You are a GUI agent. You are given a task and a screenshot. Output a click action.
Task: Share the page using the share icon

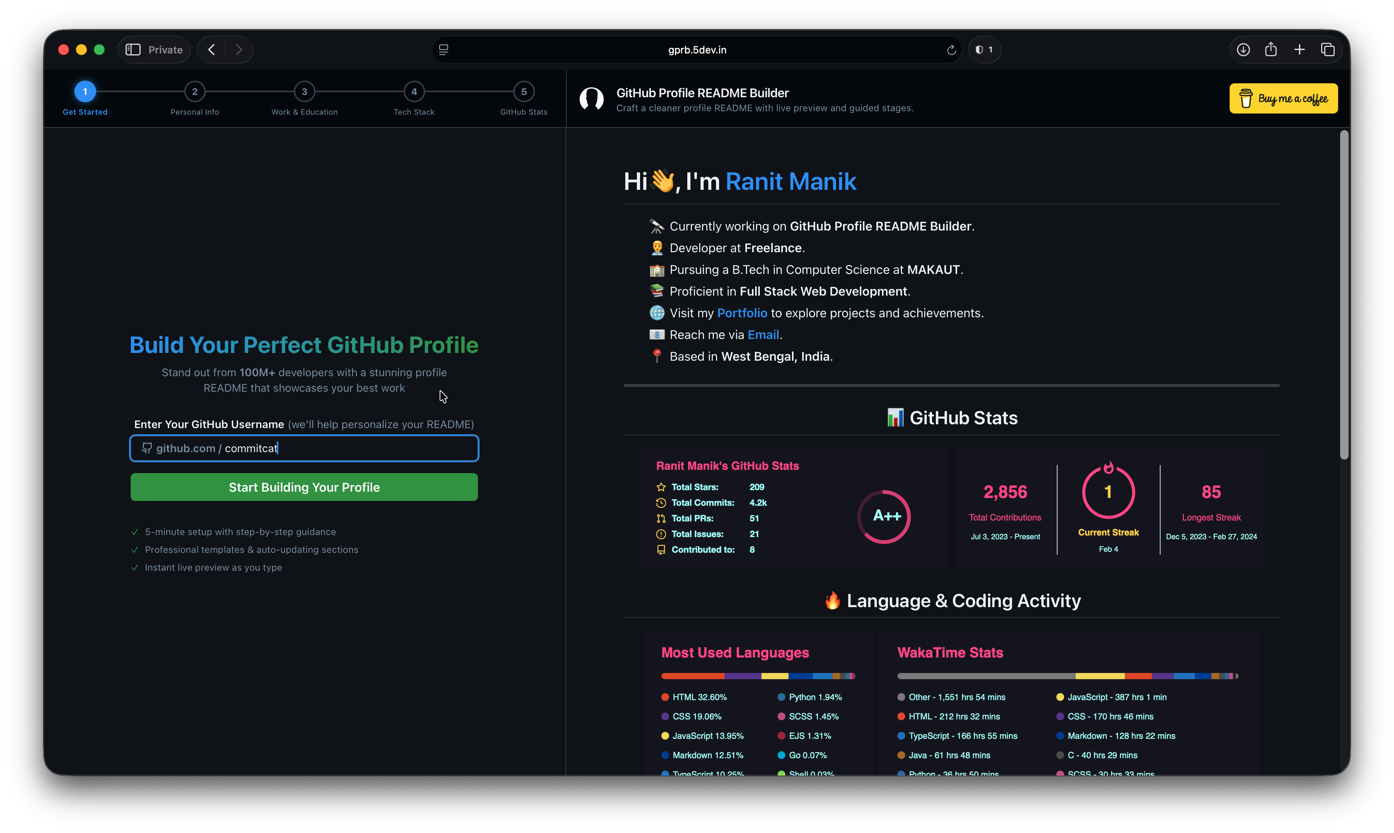click(x=1272, y=49)
